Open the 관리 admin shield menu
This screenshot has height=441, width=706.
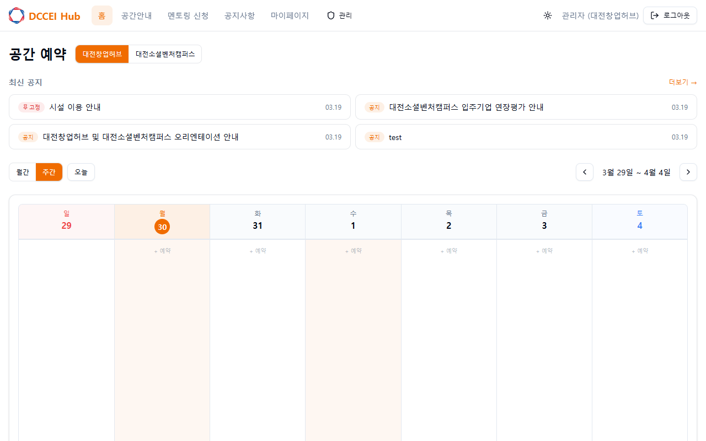tap(339, 15)
